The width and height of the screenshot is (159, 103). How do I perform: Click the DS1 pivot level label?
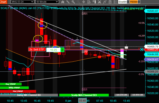[x=84, y=89]
